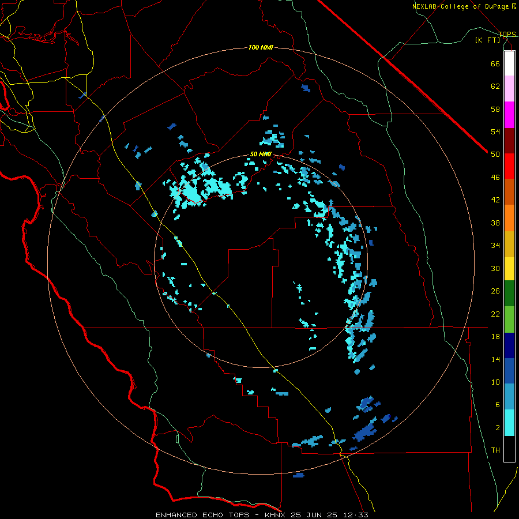This screenshot has width=519, height=519.
Task: Select the navy legend swatch
Action: coord(509,345)
